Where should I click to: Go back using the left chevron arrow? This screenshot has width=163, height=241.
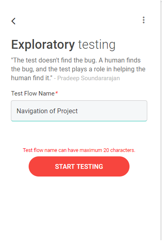[x=13, y=21]
